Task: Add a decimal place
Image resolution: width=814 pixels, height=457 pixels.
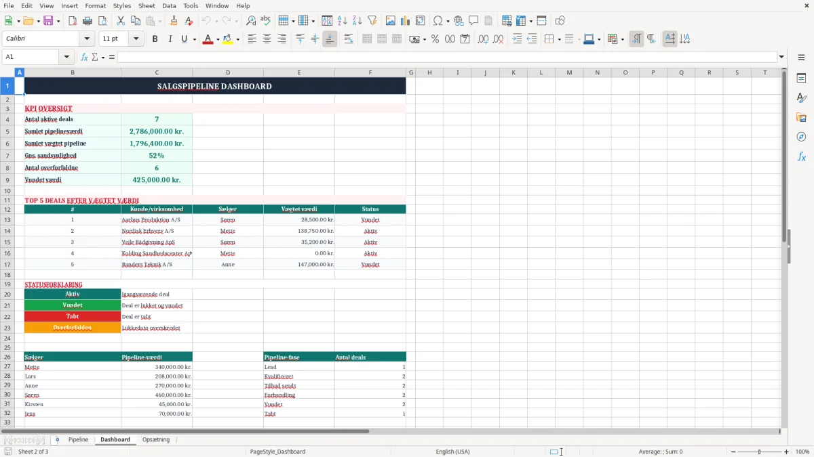Action: coord(483,39)
